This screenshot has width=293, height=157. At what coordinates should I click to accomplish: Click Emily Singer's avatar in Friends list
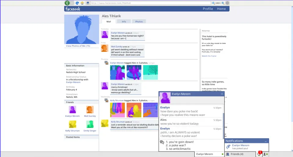[90, 124]
